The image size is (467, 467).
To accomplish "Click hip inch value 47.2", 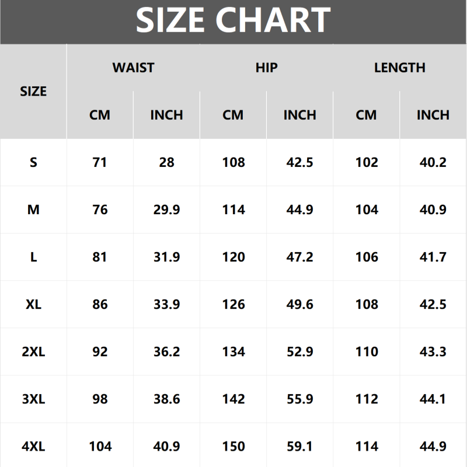I will [x=299, y=257].
